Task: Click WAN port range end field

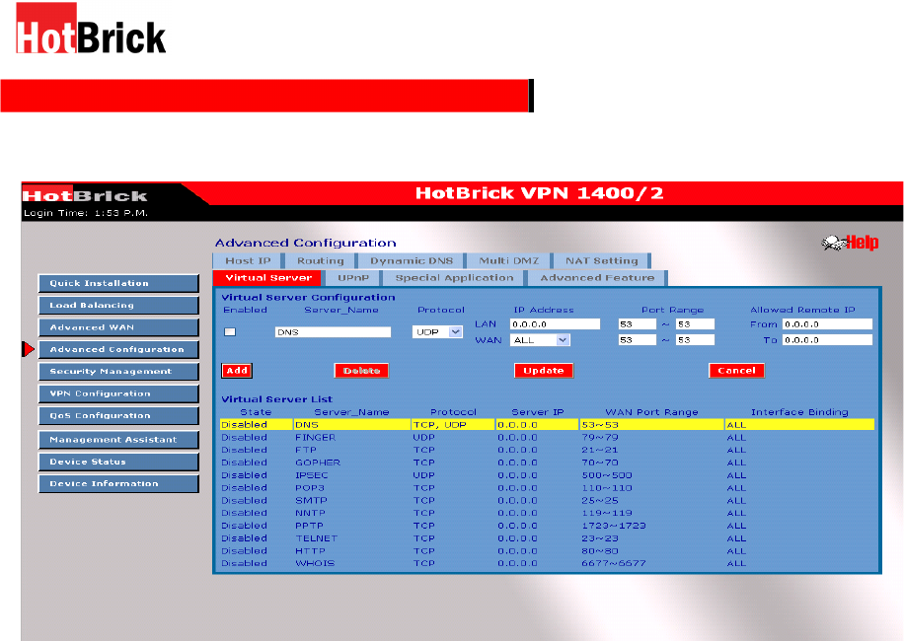Action: point(696,340)
